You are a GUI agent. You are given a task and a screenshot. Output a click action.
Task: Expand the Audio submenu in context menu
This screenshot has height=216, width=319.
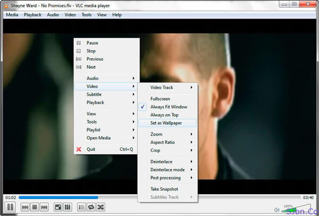(107, 78)
